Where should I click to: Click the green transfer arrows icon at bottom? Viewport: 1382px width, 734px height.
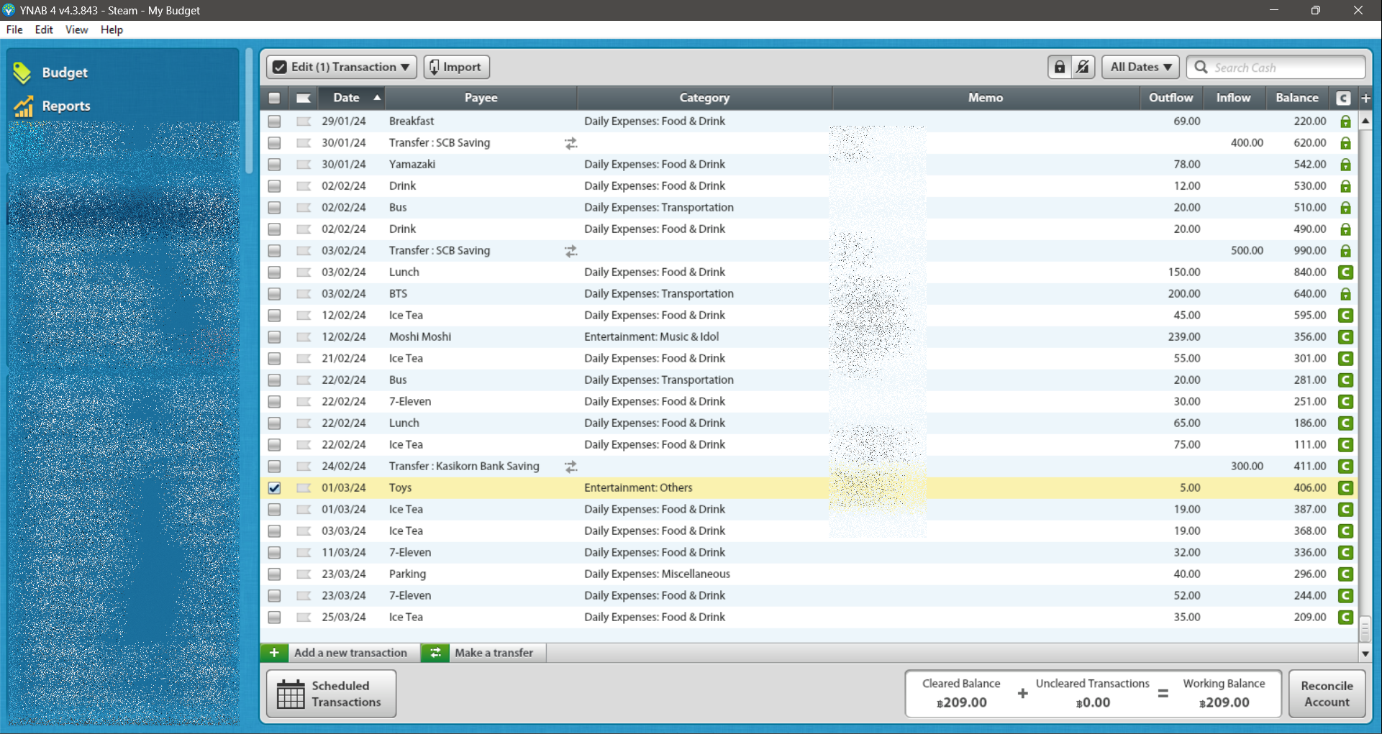[x=435, y=653]
